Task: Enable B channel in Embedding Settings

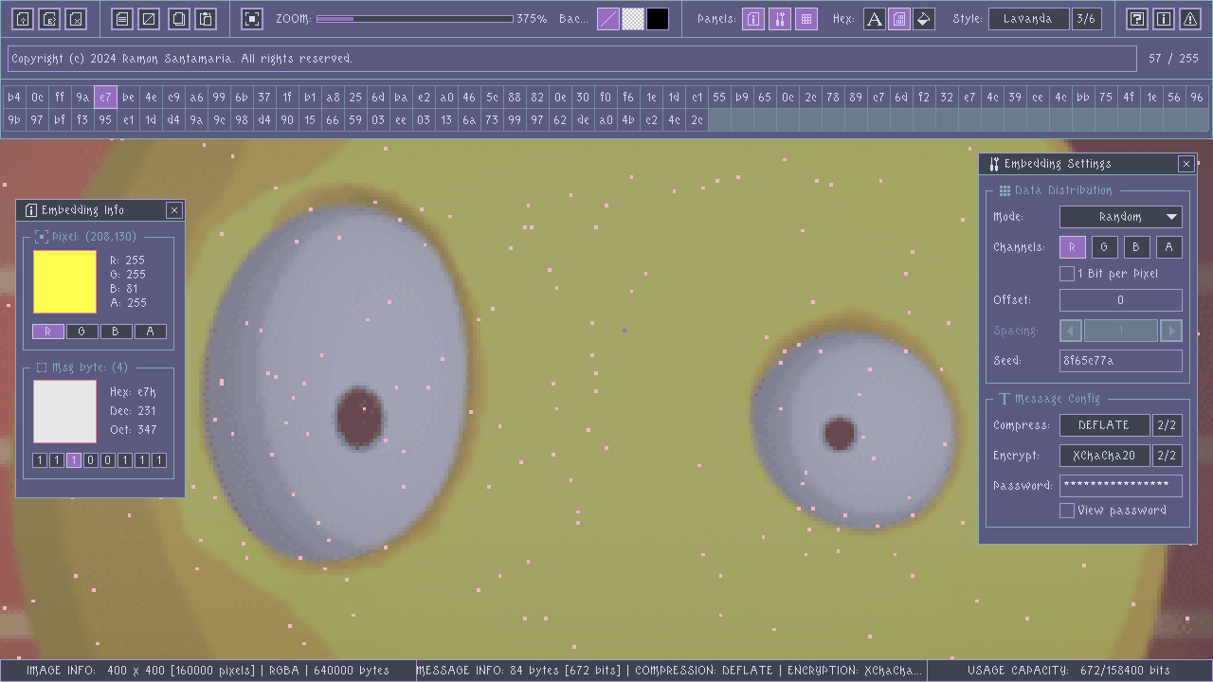Action: [1136, 247]
